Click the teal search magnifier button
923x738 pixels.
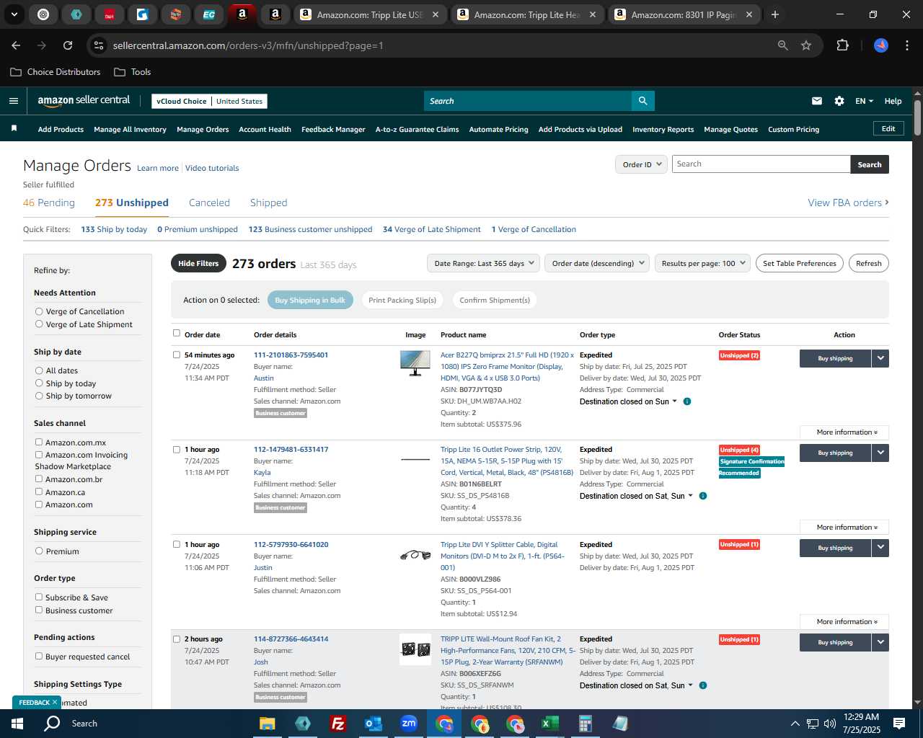(642, 101)
